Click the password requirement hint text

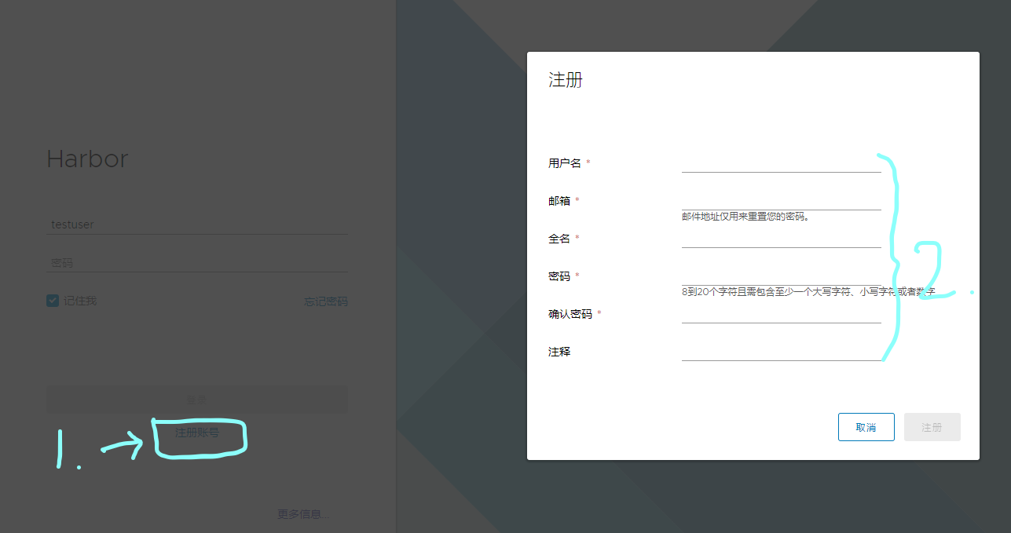click(808, 292)
